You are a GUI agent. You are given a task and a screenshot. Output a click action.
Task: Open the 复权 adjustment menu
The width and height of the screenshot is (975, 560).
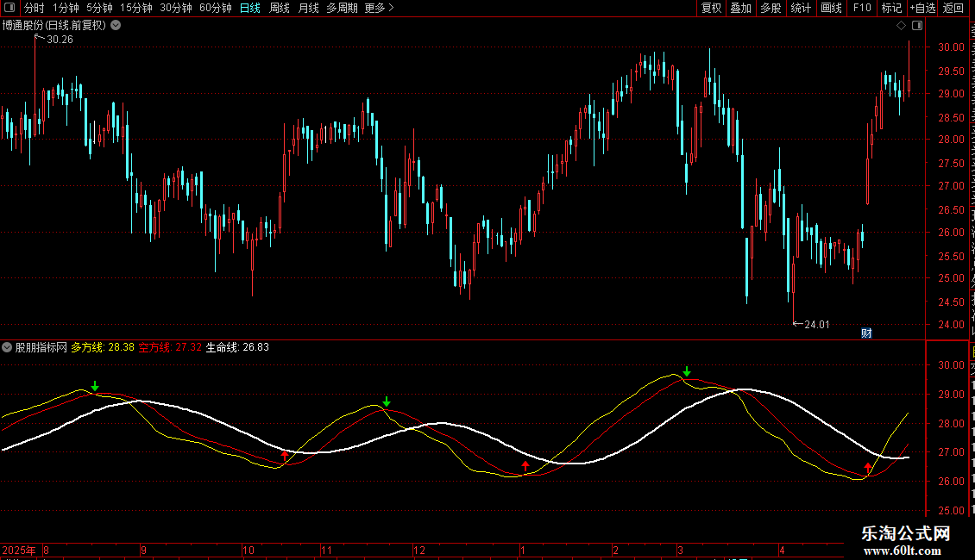click(711, 8)
